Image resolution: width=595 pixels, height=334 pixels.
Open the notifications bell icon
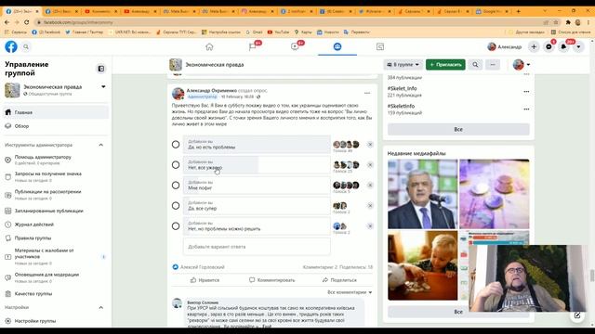coord(563,46)
